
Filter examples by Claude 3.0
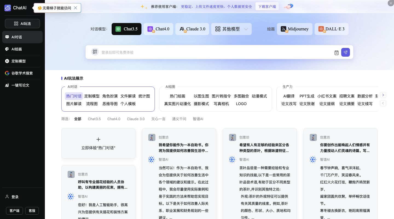136,119
